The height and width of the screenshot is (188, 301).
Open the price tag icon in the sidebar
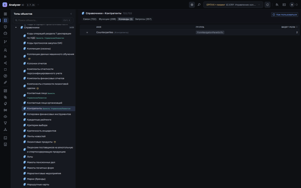[x=5, y=104]
